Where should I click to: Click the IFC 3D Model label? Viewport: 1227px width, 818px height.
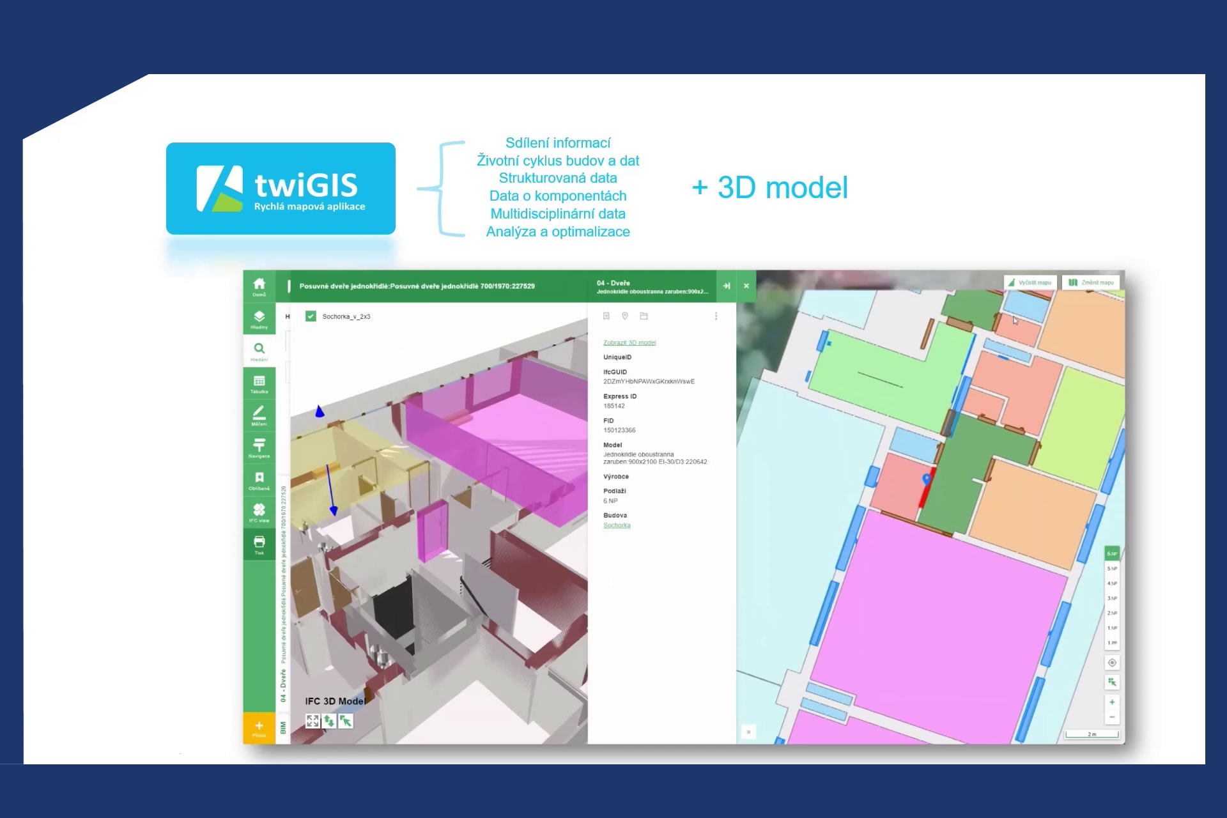(336, 701)
